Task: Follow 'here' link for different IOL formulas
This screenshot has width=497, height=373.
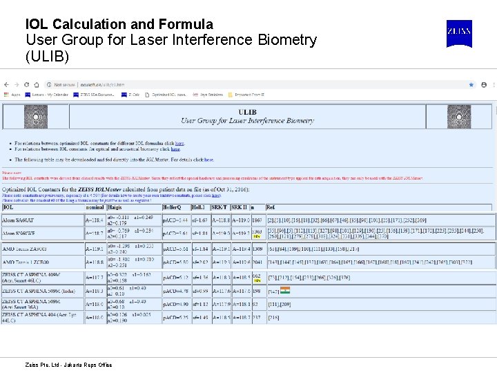Action: coord(179,144)
